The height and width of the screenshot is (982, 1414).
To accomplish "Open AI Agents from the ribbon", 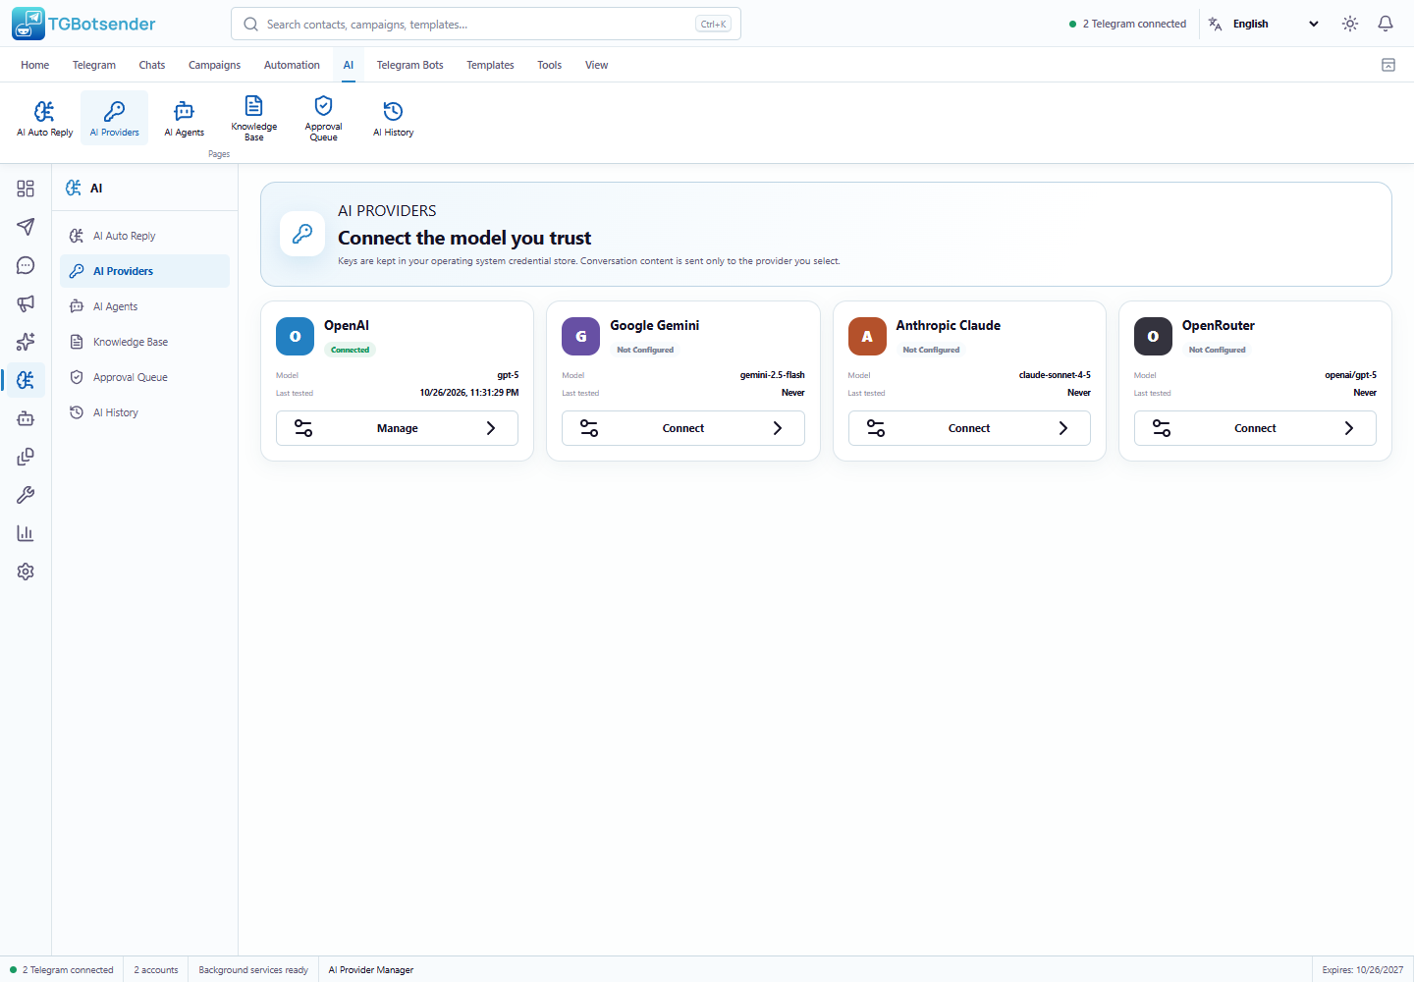I will (x=185, y=118).
